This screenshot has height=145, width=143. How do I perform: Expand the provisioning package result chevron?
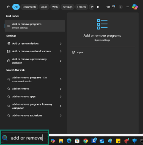pos(61,61)
